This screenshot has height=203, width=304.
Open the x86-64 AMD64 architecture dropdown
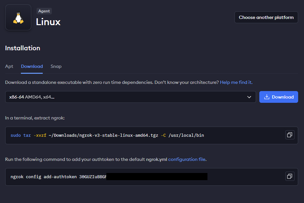tap(130, 97)
